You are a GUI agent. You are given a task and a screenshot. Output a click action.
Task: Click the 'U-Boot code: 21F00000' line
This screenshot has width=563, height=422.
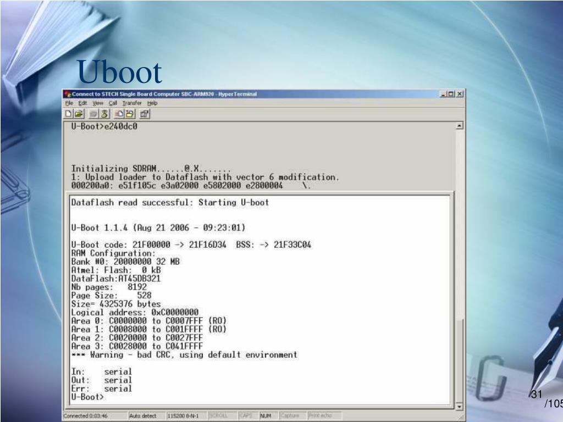191,245
